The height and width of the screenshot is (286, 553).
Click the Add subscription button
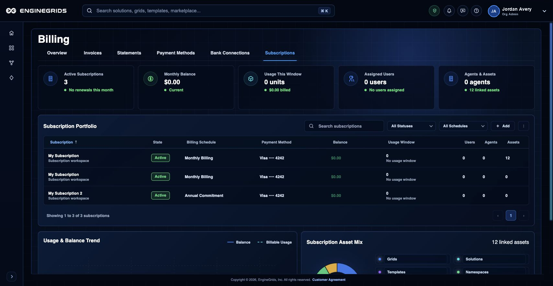tap(503, 126)
